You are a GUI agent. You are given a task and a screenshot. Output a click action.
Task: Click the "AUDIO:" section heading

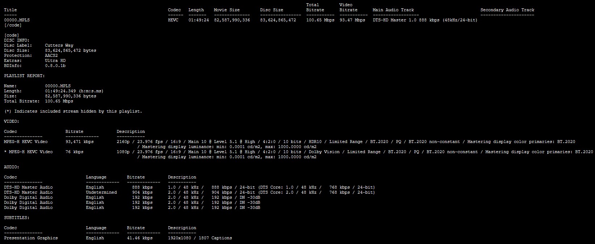(x=12, y=167)
